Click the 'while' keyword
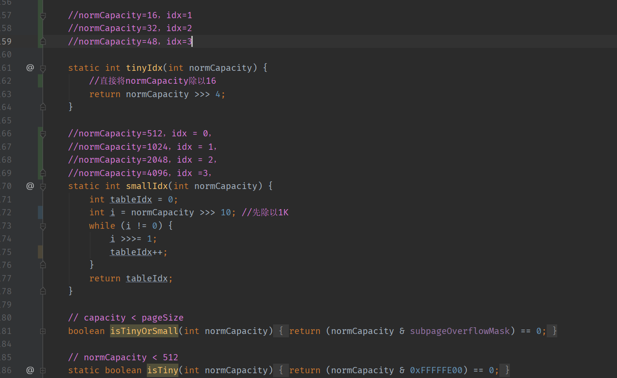This screenshot has height=378, width=617. 102,225
